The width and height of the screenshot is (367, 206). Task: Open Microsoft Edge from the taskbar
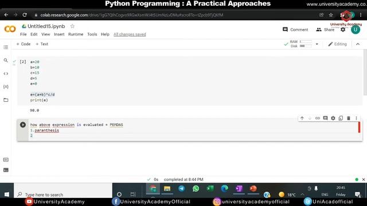pos(224,188)
